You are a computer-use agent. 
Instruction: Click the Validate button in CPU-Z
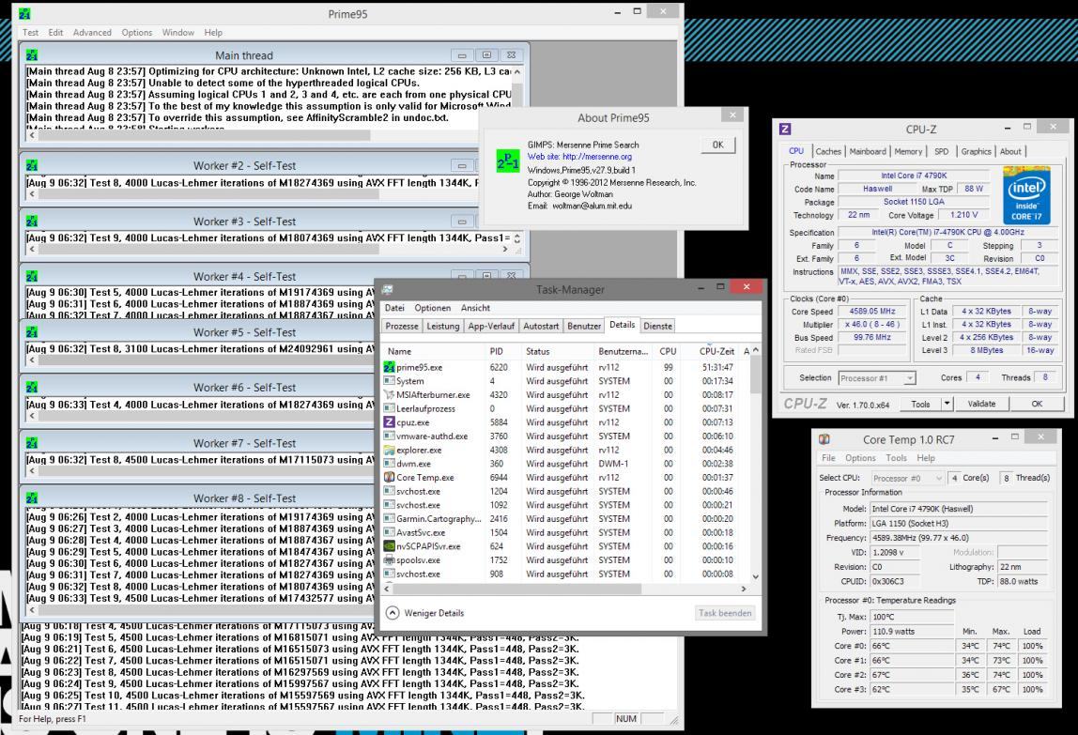click(x=982, y=404)
